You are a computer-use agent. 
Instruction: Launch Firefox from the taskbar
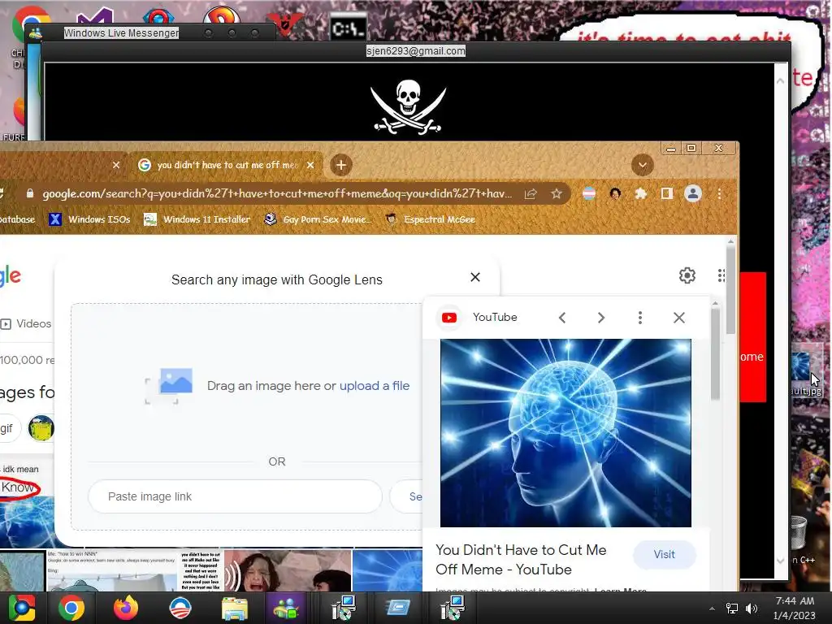pyautogui.click(x=126, y=608)
